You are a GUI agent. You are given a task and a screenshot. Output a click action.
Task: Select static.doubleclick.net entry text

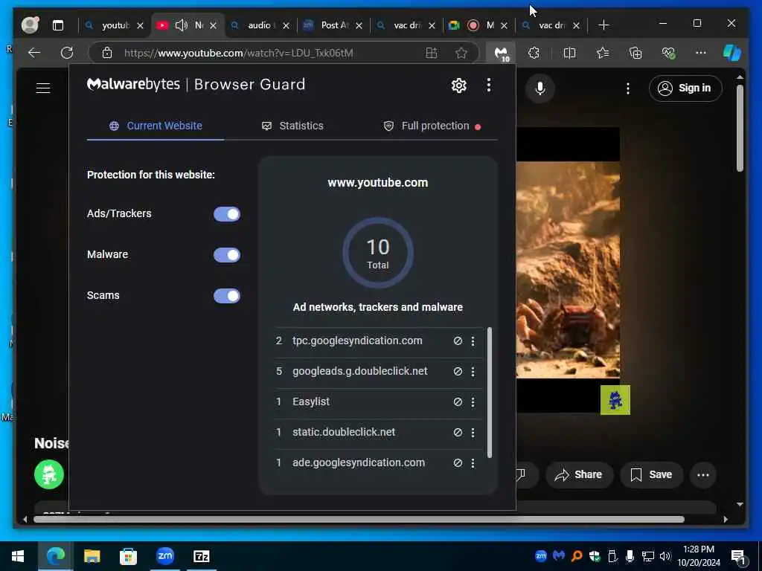(x=344, y=432)
